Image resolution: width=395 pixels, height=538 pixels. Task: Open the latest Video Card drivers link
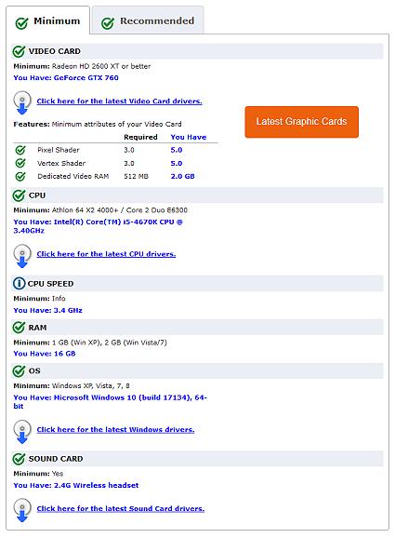coord(119,101)
